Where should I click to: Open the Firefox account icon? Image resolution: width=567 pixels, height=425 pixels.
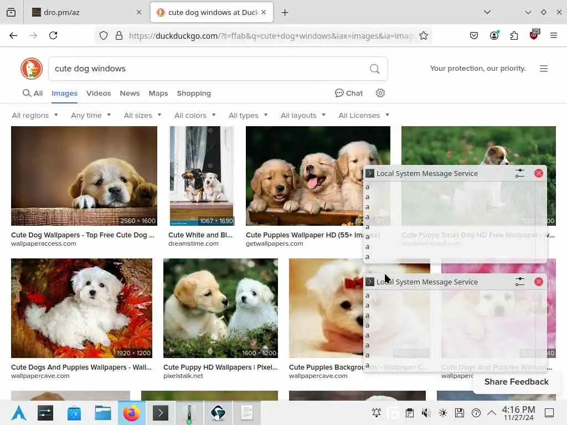click(494, 35)
